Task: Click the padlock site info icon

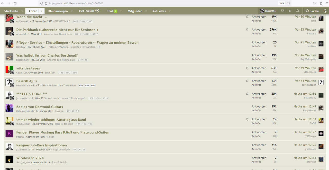Action: [x=46, y=3]
